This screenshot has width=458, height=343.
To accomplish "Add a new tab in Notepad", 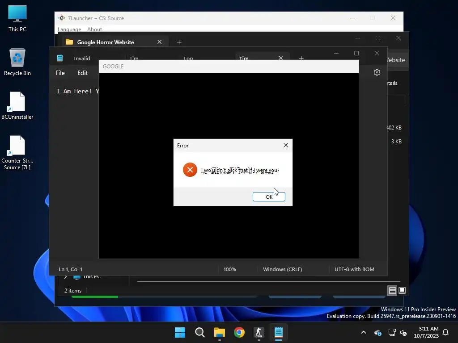I will [301, 58].
